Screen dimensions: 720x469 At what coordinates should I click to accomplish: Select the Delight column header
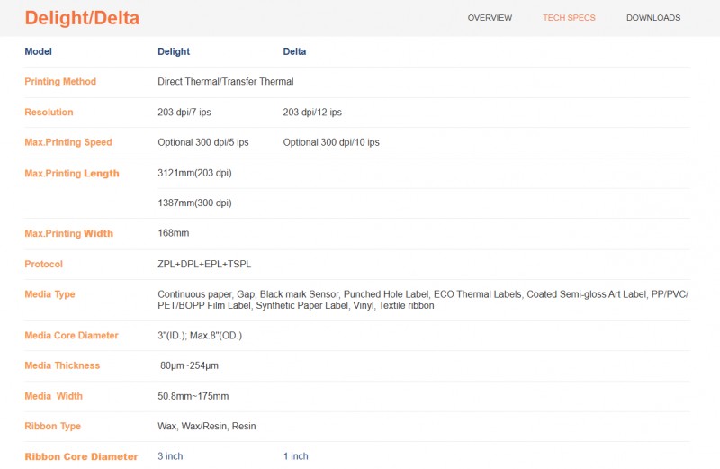174,51
